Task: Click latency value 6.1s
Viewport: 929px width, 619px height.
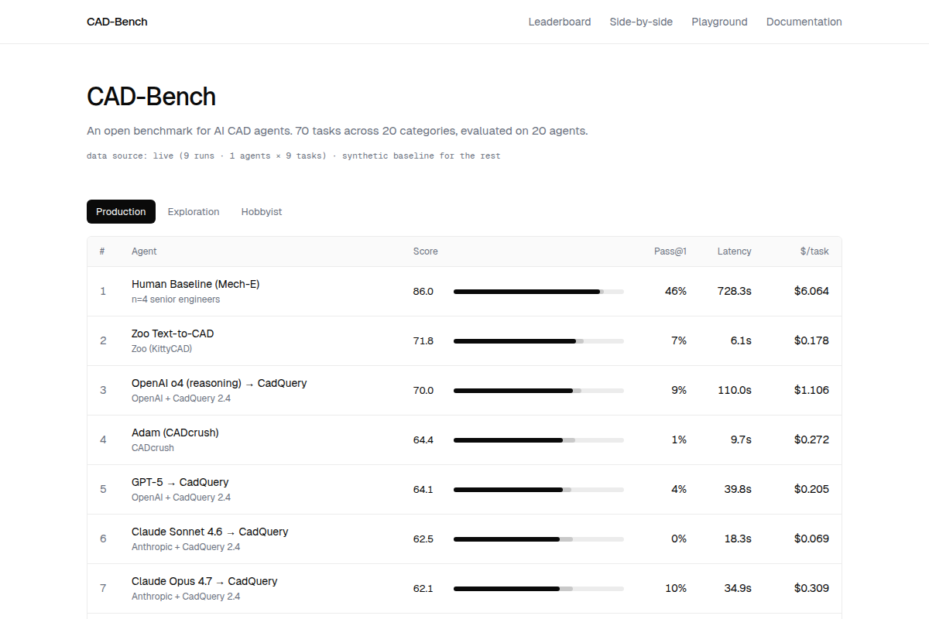Action: tap(741, 340)
